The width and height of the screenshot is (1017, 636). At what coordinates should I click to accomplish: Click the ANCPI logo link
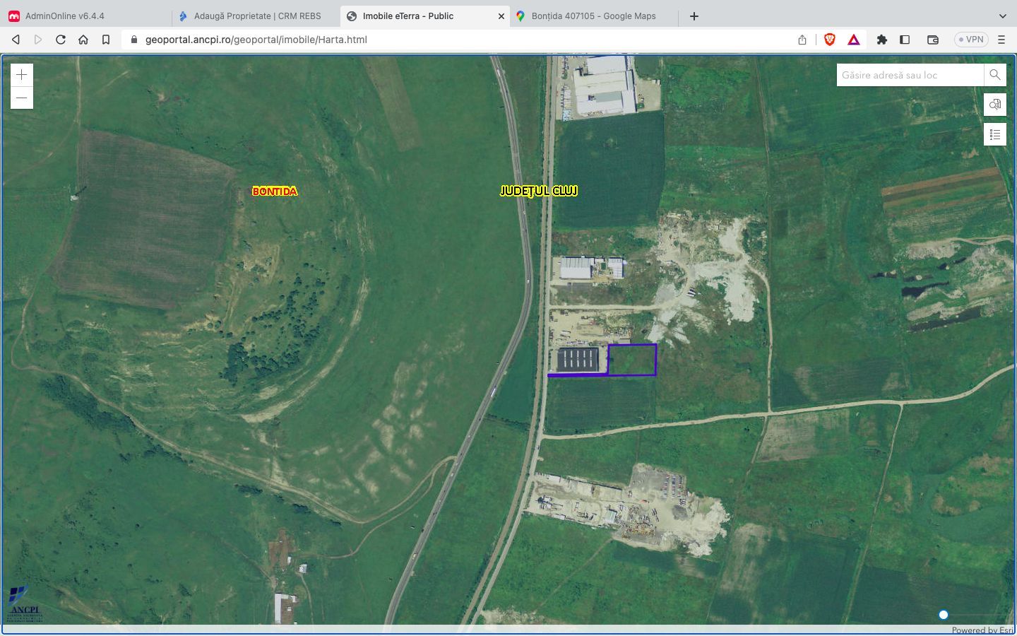(25, 605)
